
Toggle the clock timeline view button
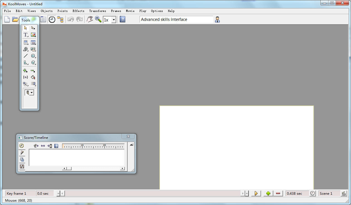coord(52,19)
